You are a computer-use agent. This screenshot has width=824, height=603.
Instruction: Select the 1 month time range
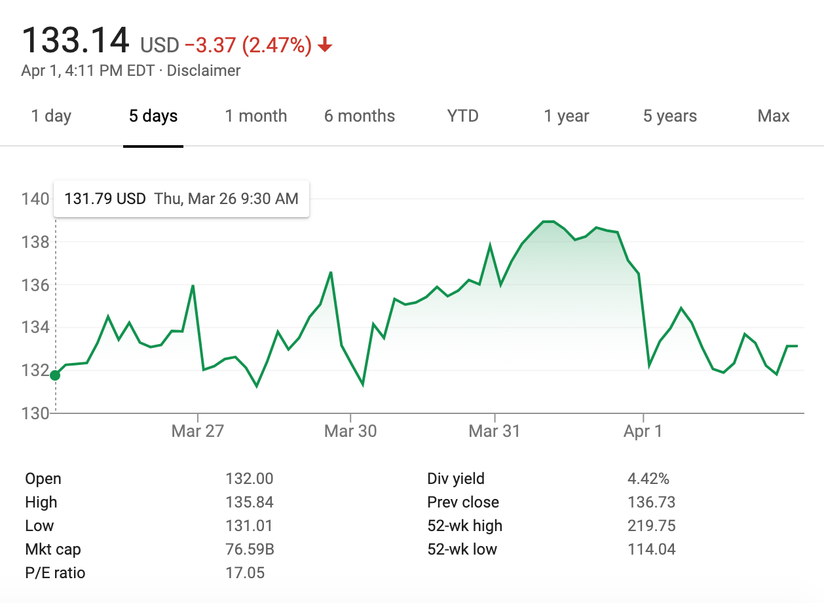point(256,116)
